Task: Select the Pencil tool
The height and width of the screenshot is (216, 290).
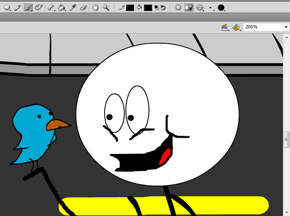Action: (18, 8)
